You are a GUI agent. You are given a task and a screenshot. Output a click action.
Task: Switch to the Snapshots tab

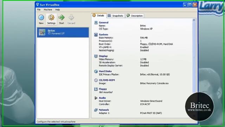[x=116, y=16]
